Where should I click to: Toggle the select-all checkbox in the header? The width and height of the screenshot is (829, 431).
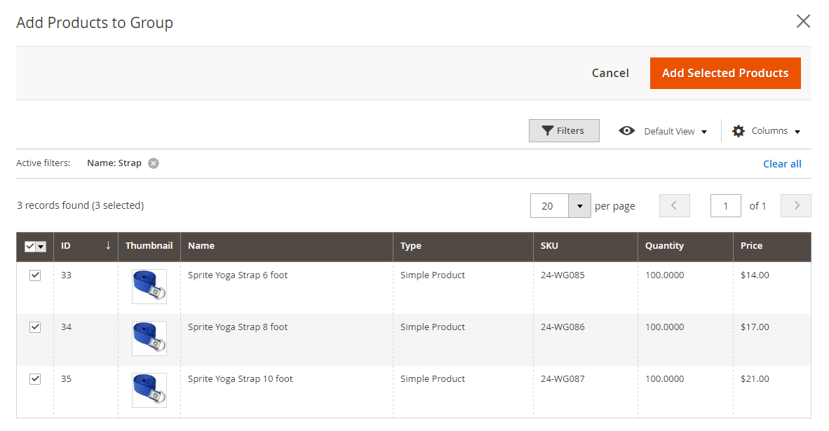point(30,246)
